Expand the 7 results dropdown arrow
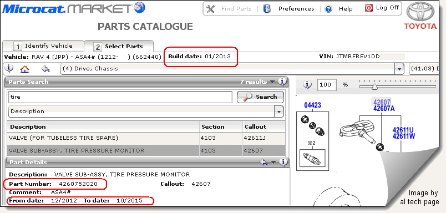The width and height of the screenshot is (446, 213). coord(272,82)
